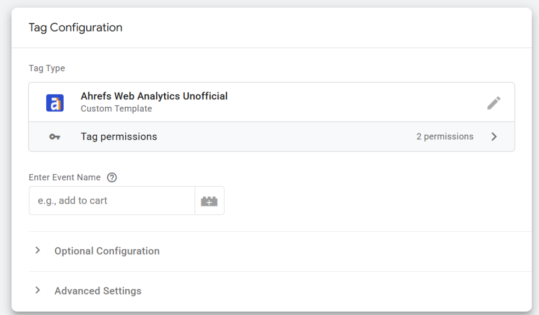
Task: Focus the event name input field
Action: coord(112,200)
